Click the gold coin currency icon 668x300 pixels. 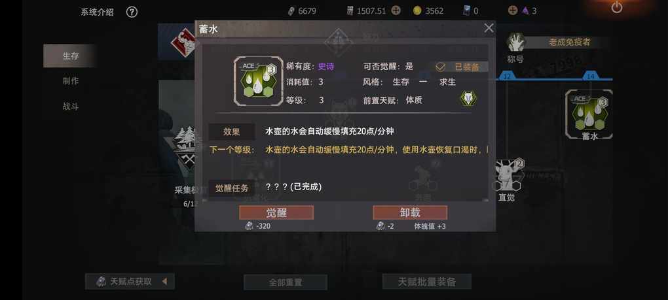(x=417, y=11)
